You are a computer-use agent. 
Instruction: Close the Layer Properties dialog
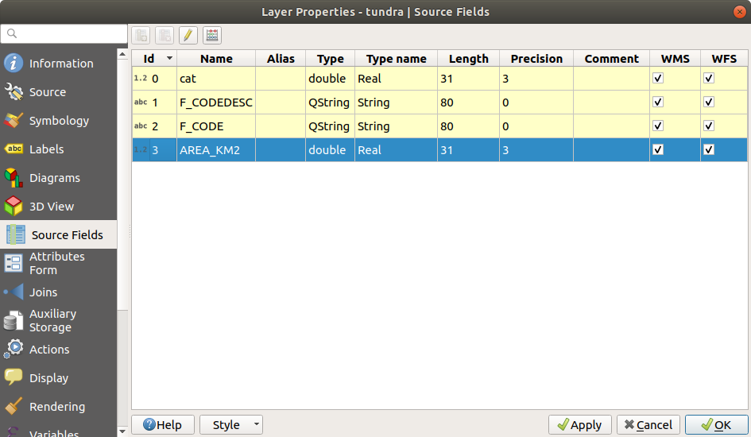[x=740, y=12]
